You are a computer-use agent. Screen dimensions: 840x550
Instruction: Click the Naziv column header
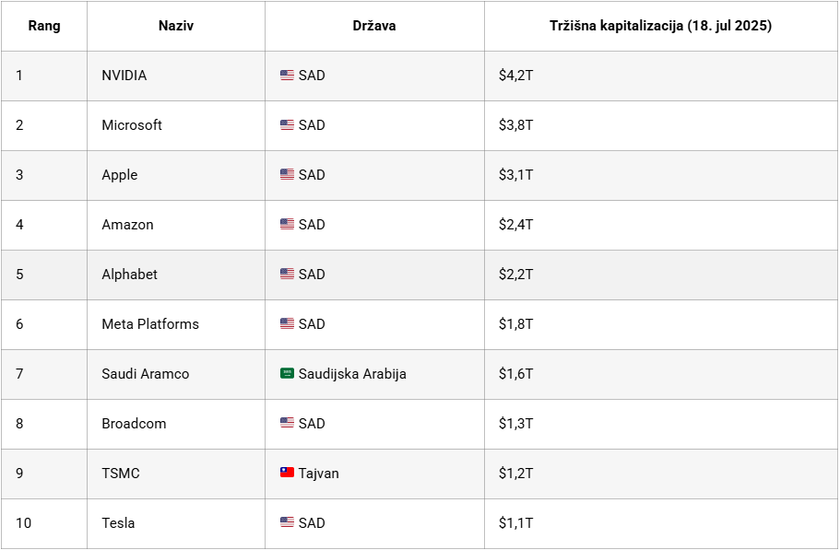coord(175,26)
